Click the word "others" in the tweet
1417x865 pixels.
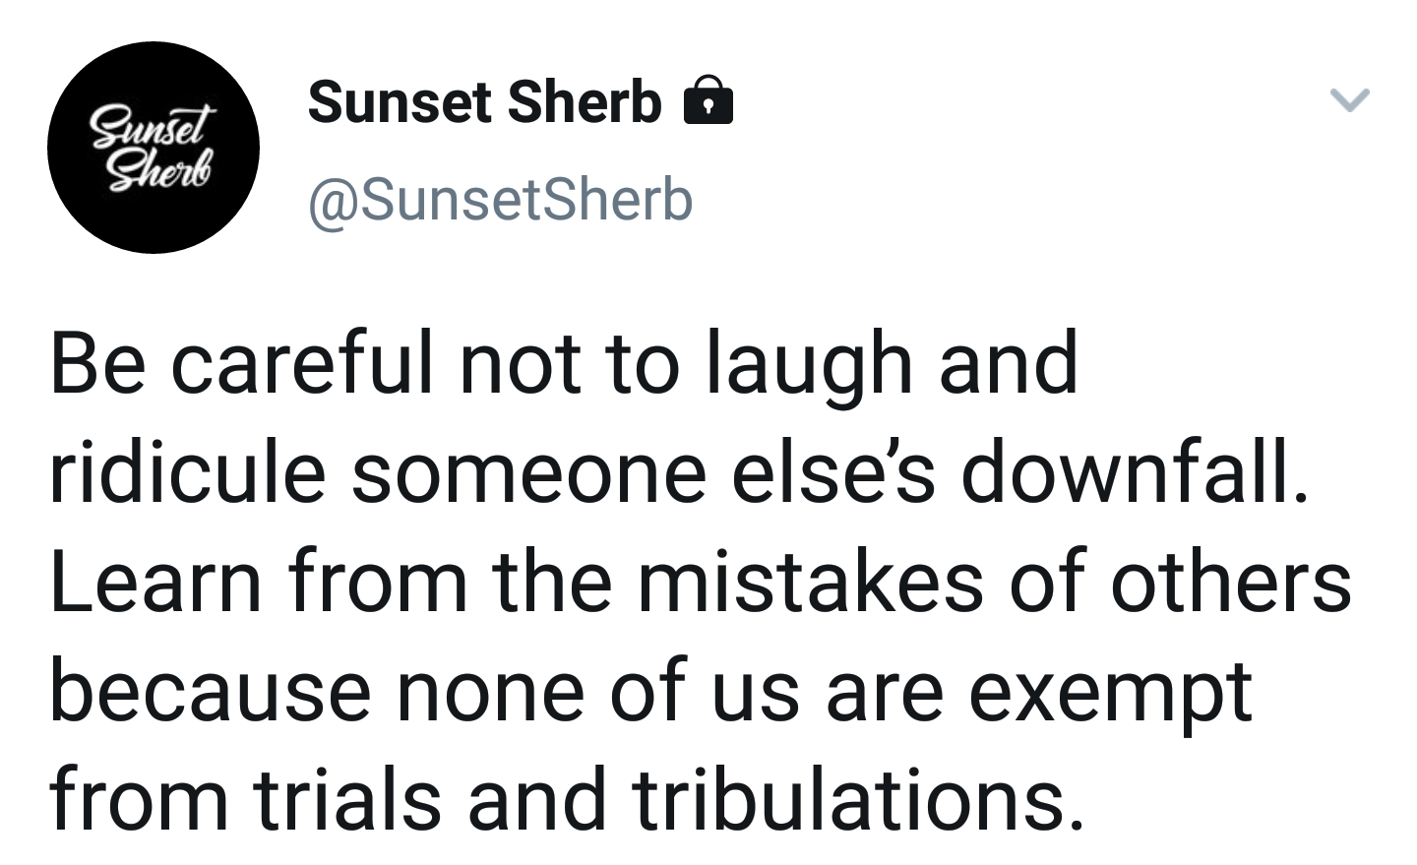pyautogui.click(x=1231, y=581)
